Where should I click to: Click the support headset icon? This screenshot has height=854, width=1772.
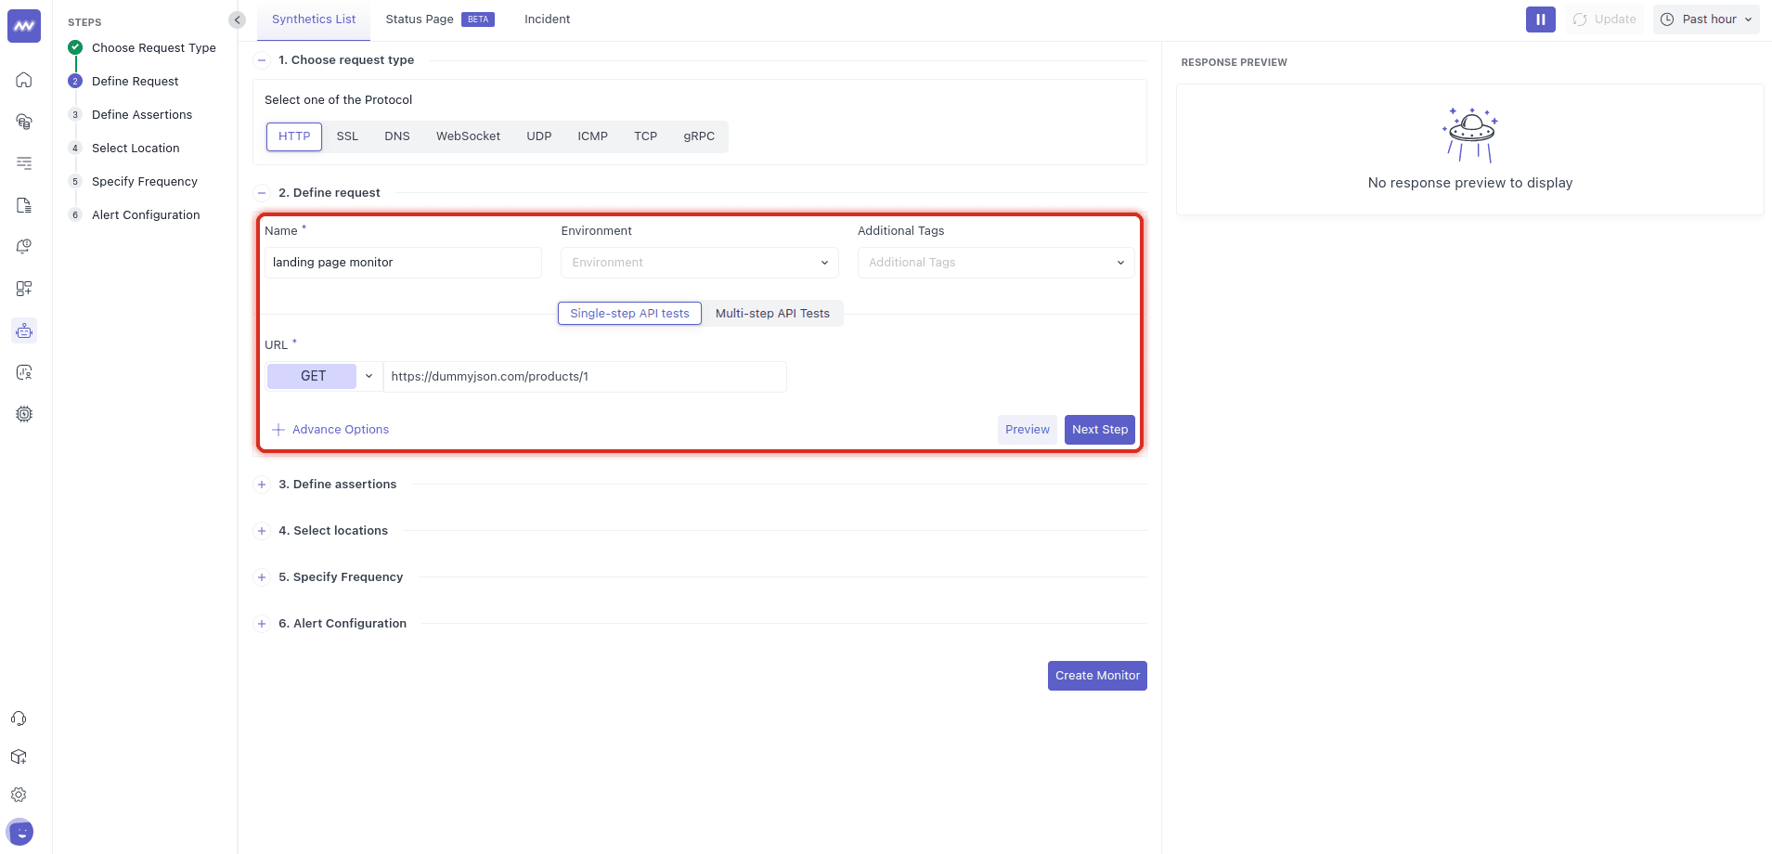19,718
